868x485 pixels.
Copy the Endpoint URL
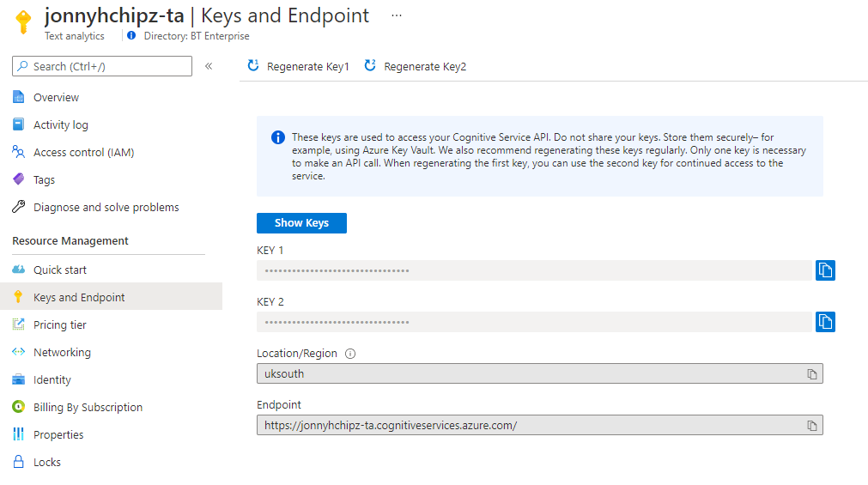click(x=811, y=426)
